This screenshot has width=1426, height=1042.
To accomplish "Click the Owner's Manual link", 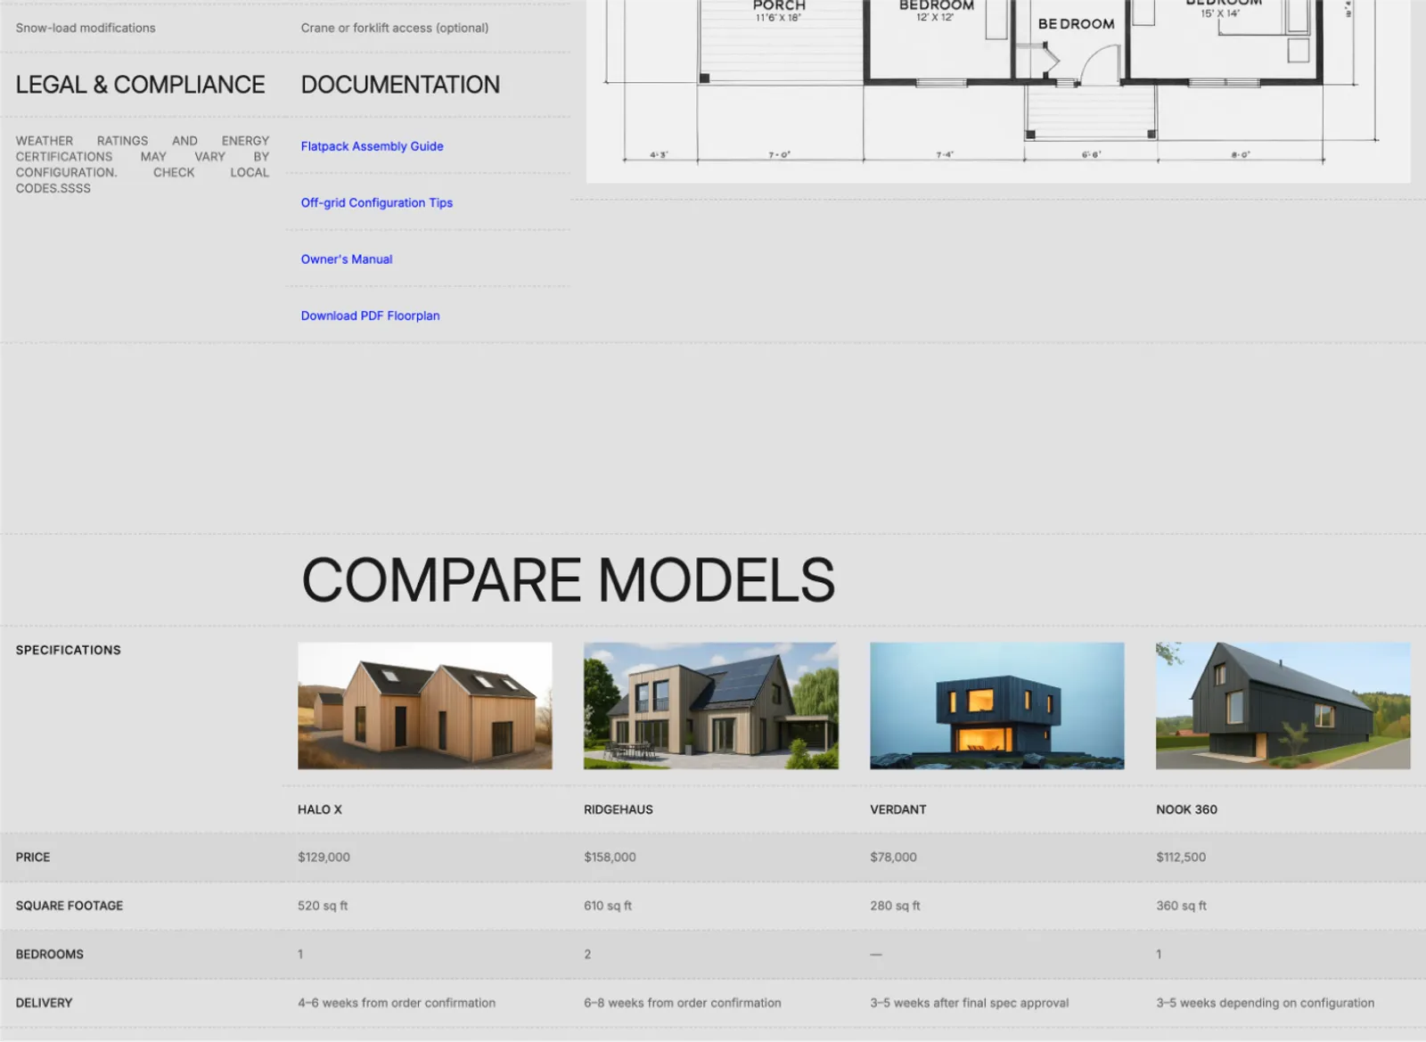I will (x=346, y=259).
